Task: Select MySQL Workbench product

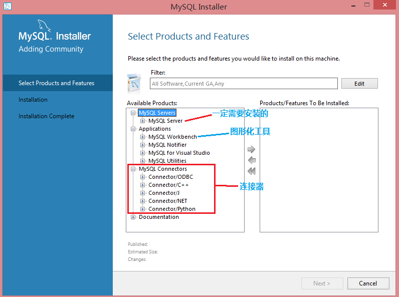Action: 172,137
